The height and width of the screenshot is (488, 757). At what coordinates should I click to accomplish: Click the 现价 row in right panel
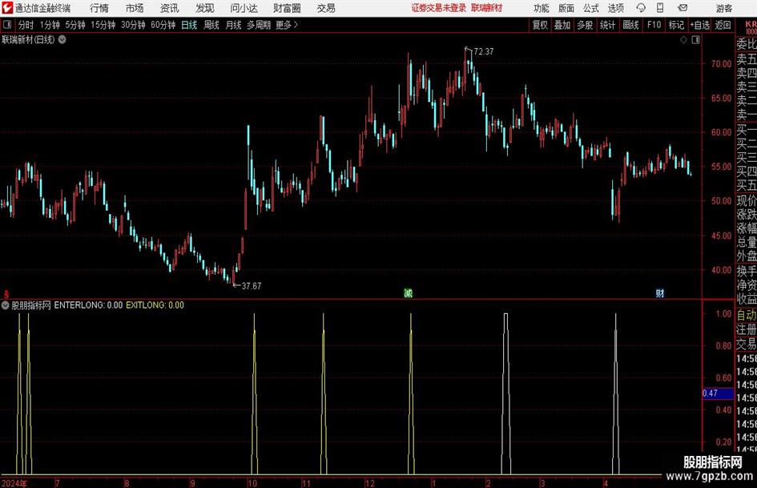pos(747,200)
